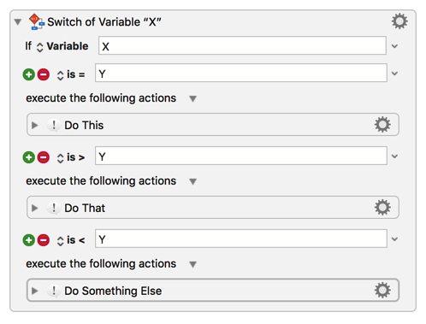
Task: Open the If Variable source type selector
Action: click(62, 46)
